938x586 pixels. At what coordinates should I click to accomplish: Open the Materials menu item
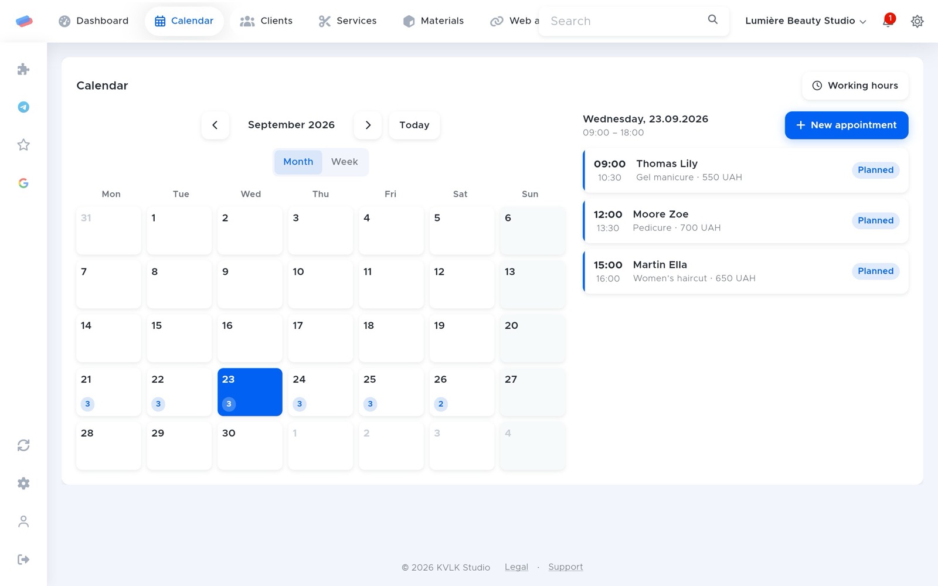[434, 21]
